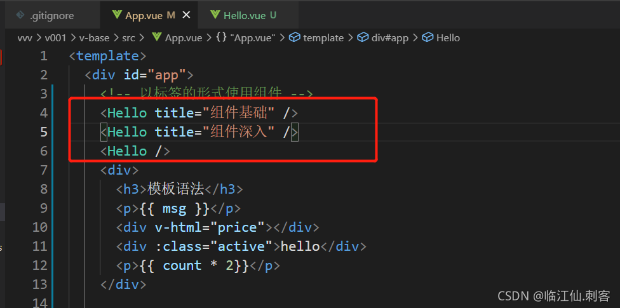The height and width of the screenshot is (308, 620).
Task: Click the :class="active" attribute
Action: (x=213, y=246)
